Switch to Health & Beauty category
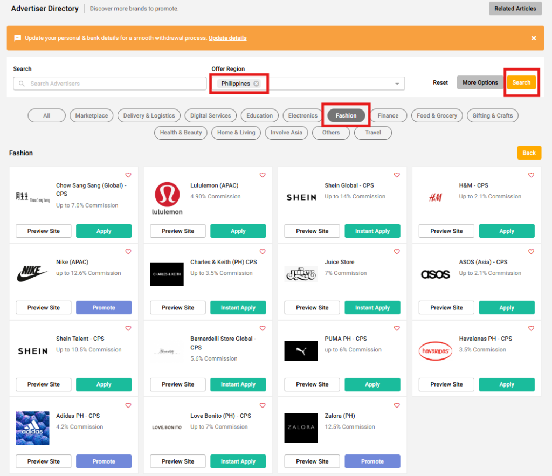The image size is (552, 476). pos(181,133)
